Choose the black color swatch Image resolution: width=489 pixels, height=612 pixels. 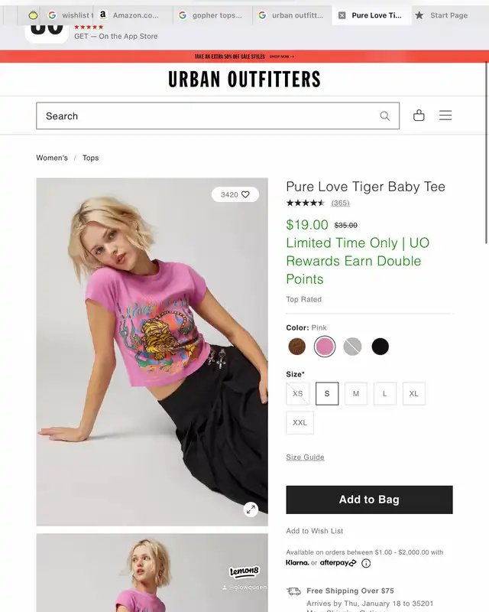click(x=381, y=347)
